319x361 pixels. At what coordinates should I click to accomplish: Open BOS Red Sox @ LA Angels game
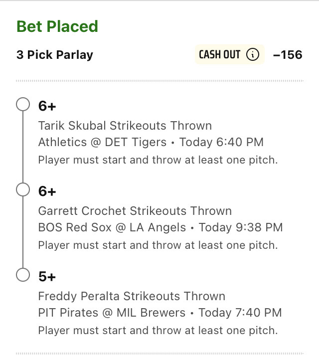coord(112,227)
